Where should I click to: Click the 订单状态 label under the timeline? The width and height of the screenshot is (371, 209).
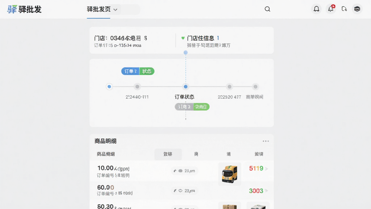pyautogui.click(x=184, y=97)
